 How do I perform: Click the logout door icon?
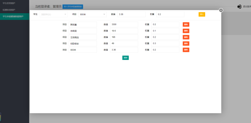(x=239, y=7)
